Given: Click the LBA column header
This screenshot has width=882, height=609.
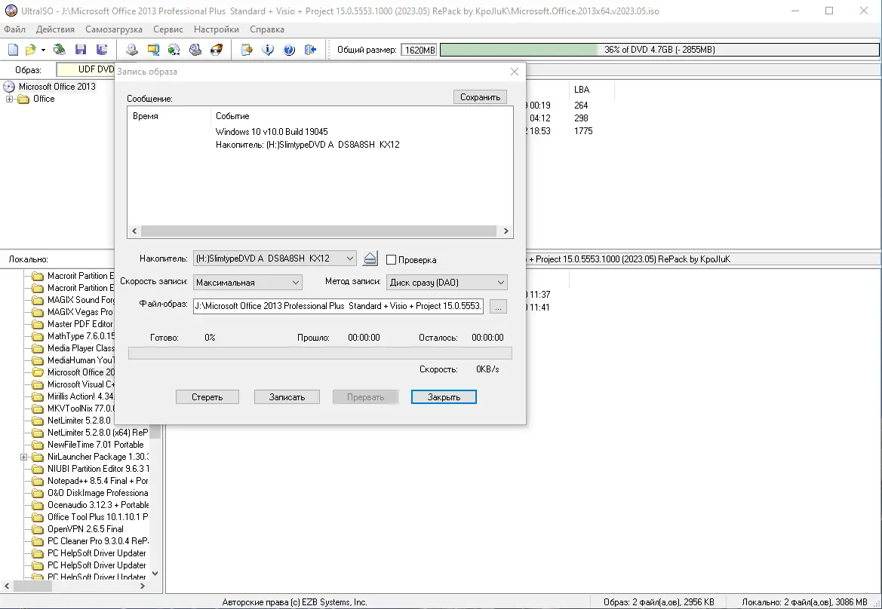Looking at the screenshot, I should click(582, 90).
